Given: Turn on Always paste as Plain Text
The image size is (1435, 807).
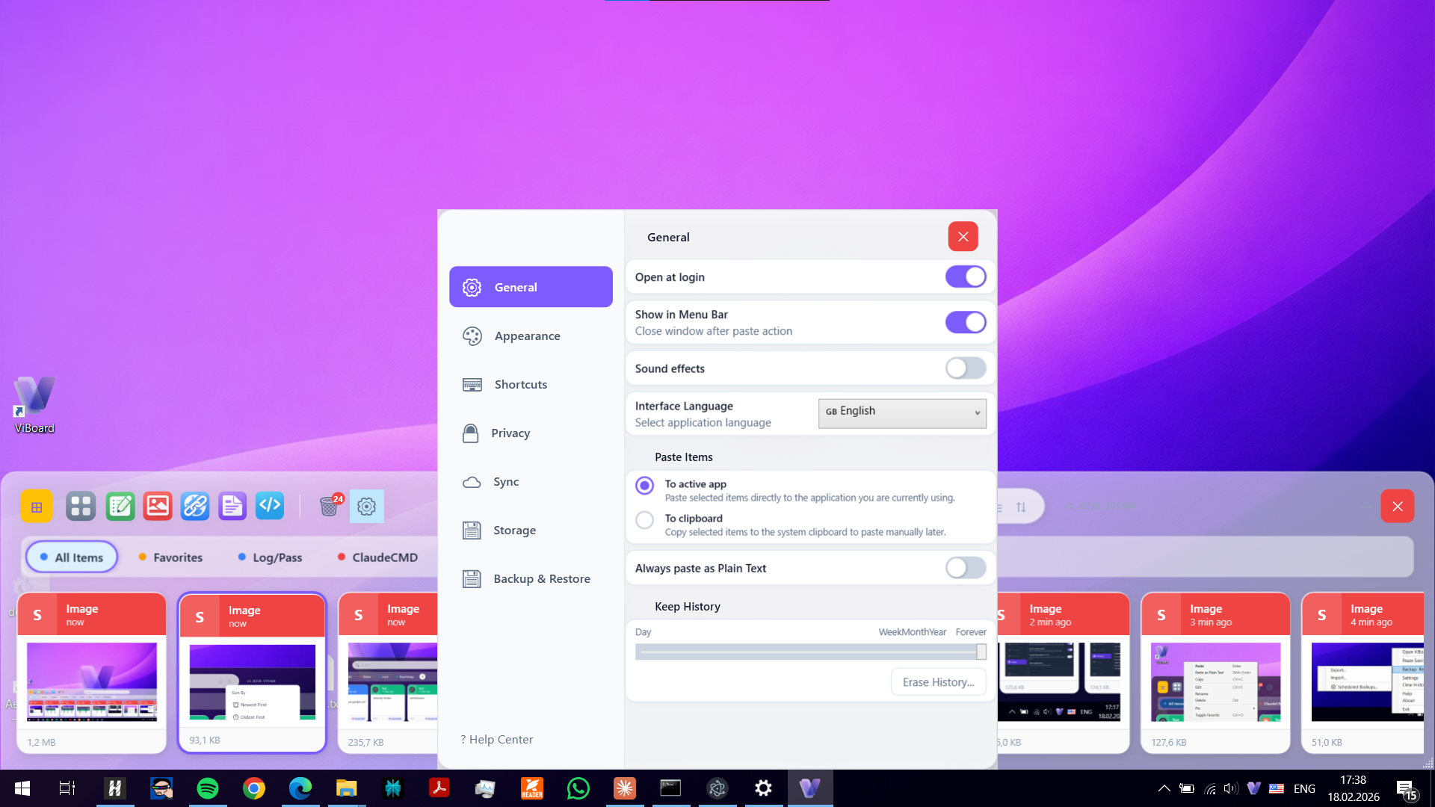Looking at the screenshot, I should click(965, 568).
